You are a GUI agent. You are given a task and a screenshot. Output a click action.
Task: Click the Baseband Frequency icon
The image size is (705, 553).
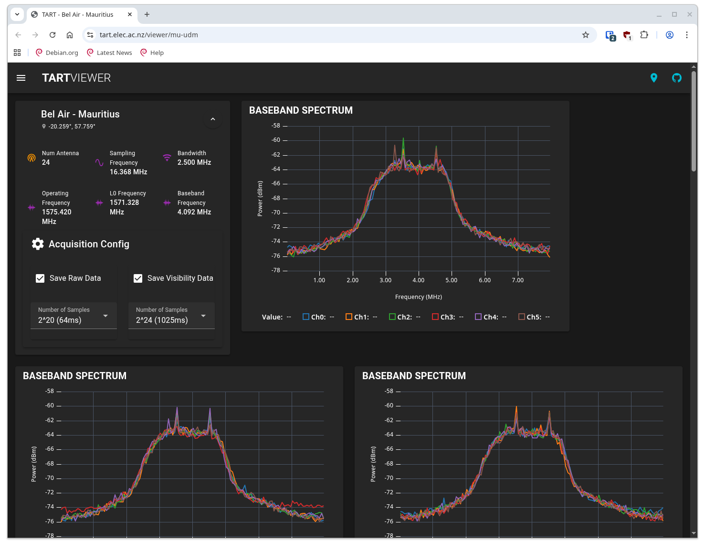pos(166,202)
